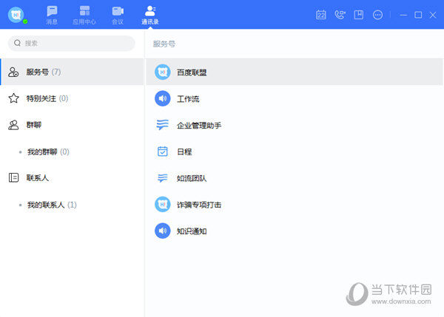Image resolution: width=444 pixels, height=317 pixels.
Task: Open 诈骗专项打击 service account
Action: pyautogui.click(x=295, y=205)
